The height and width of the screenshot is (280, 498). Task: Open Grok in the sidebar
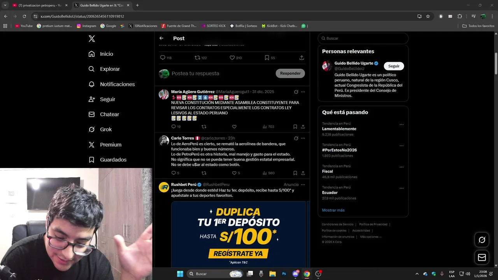[100, 129]
